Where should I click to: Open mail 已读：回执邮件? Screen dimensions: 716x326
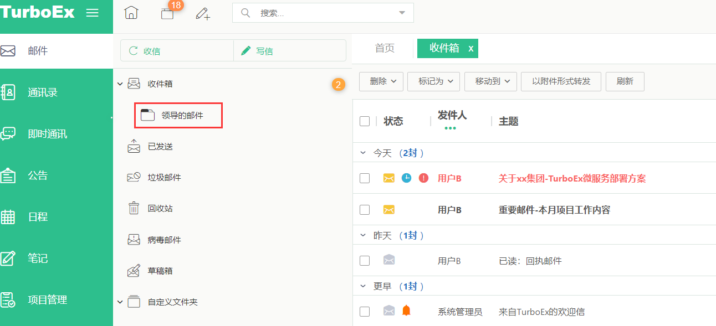[530, 261]
